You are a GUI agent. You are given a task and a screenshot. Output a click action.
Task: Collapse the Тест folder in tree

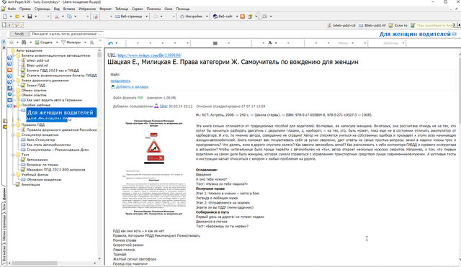pos(13,155)
